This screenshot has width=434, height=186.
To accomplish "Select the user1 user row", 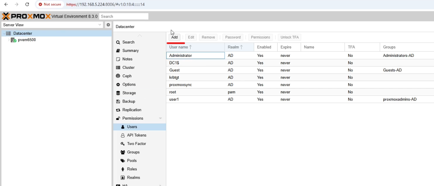I will point(300,99).
